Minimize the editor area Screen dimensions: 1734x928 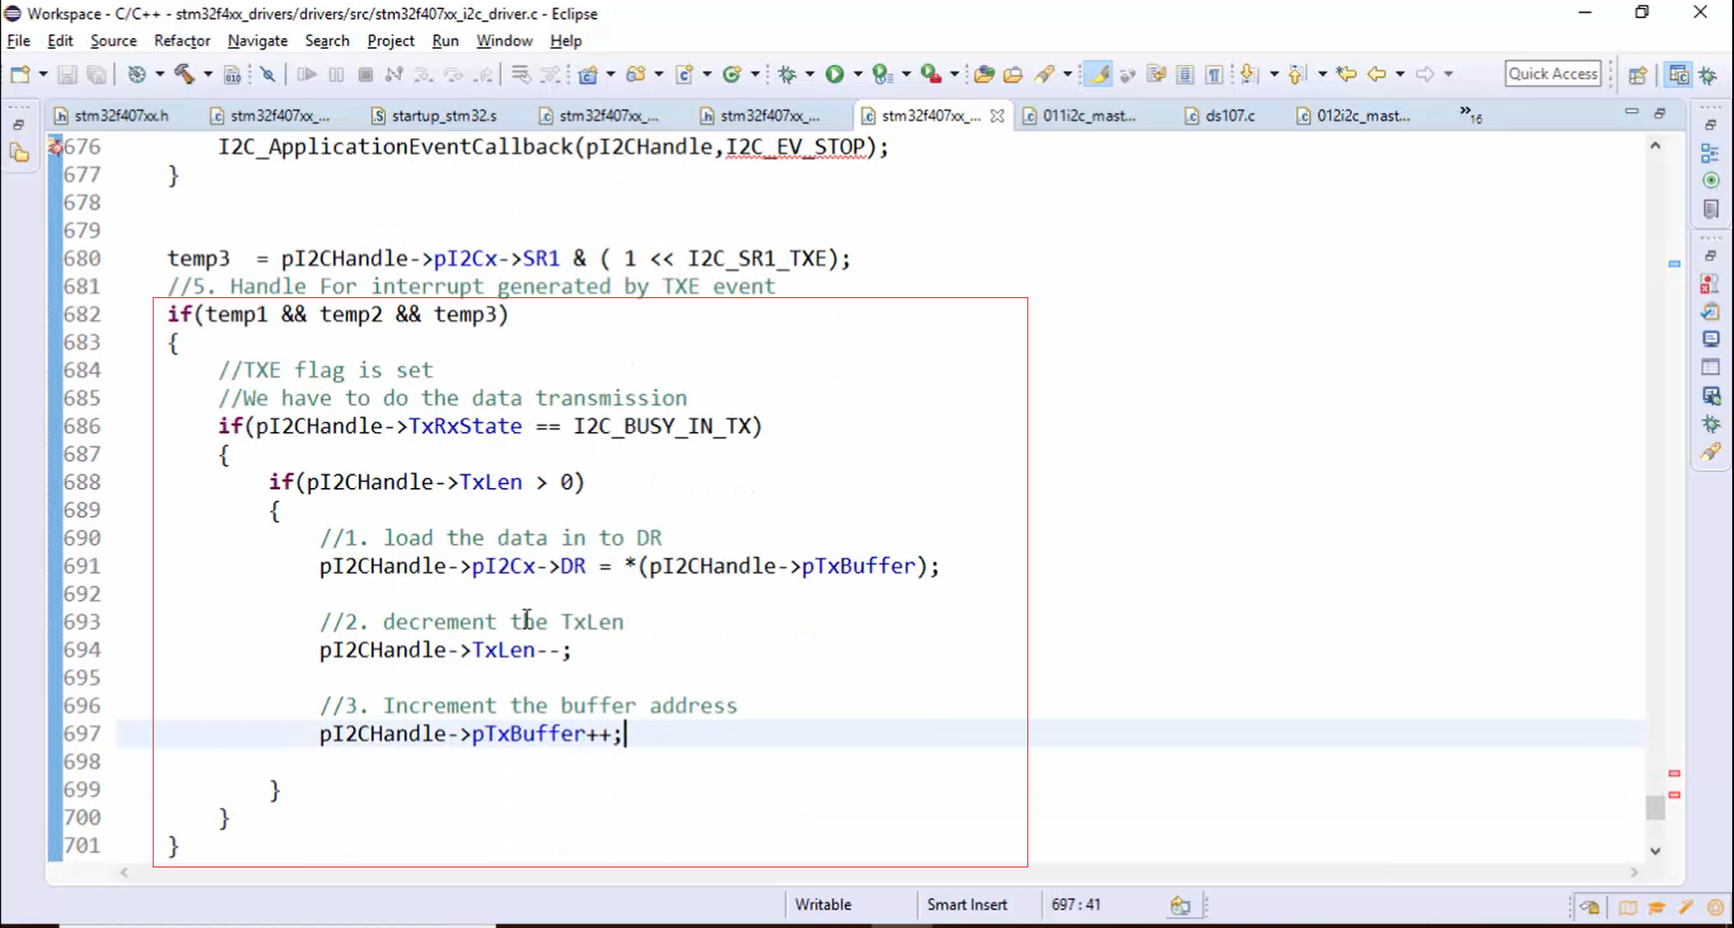(1632, 112)
